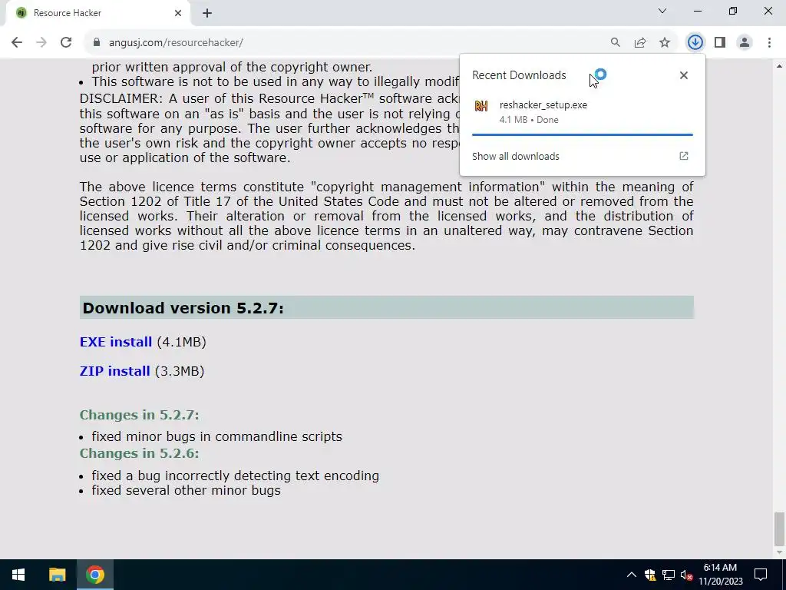Image resolution: width=786 pixels, height=590 pixels.
Task: Click the '4.1 MB • Done' status text
Action: pyautogui.click(x=529, y=120)
